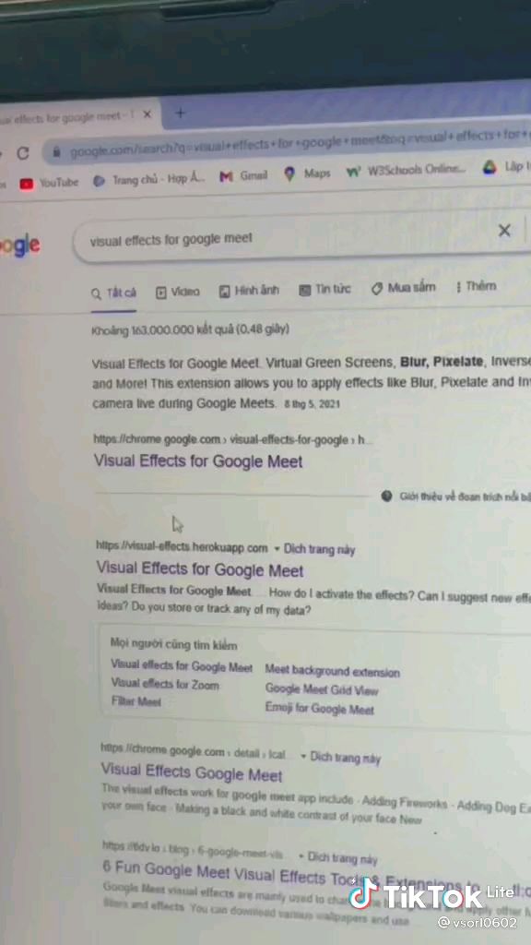Click the padlock icon in address bar
The height and width of the screenshot is (945, 531).
tap(56, 152)
